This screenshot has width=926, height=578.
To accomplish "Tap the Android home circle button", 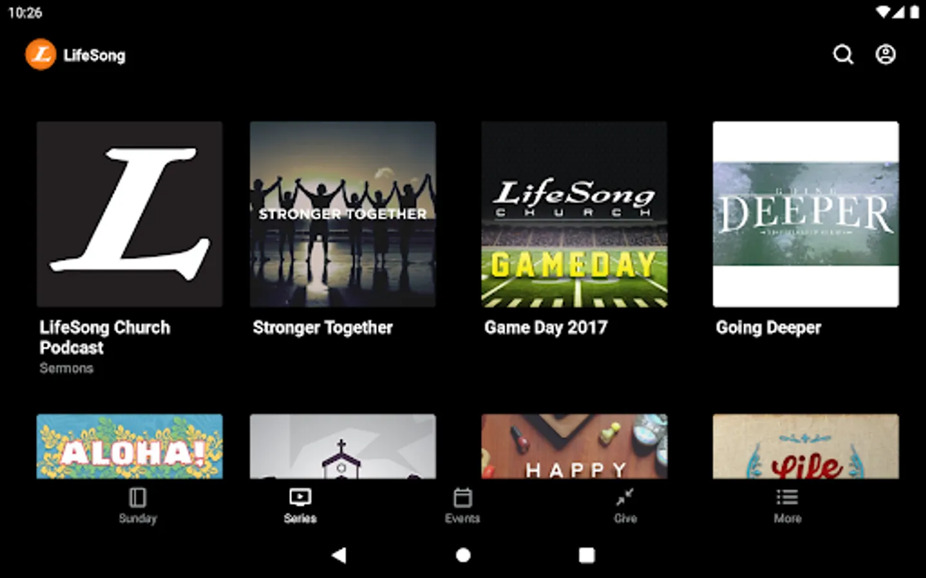I will tap(463, 555).
